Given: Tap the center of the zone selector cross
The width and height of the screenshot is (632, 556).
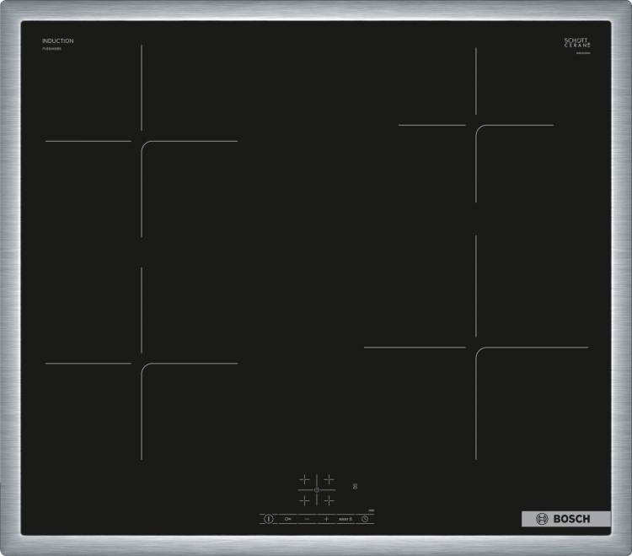Looking at the screenshot, I should [317, 490].
